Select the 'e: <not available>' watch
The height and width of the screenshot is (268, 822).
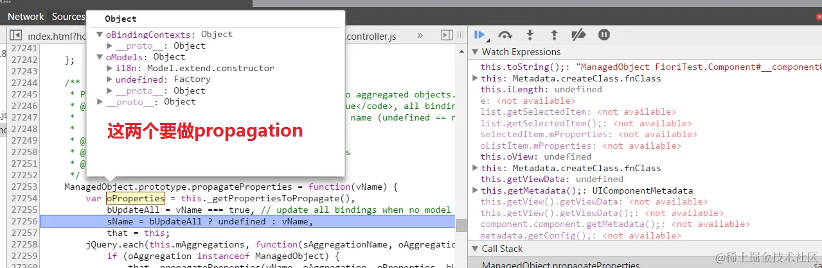click(528, 101)
